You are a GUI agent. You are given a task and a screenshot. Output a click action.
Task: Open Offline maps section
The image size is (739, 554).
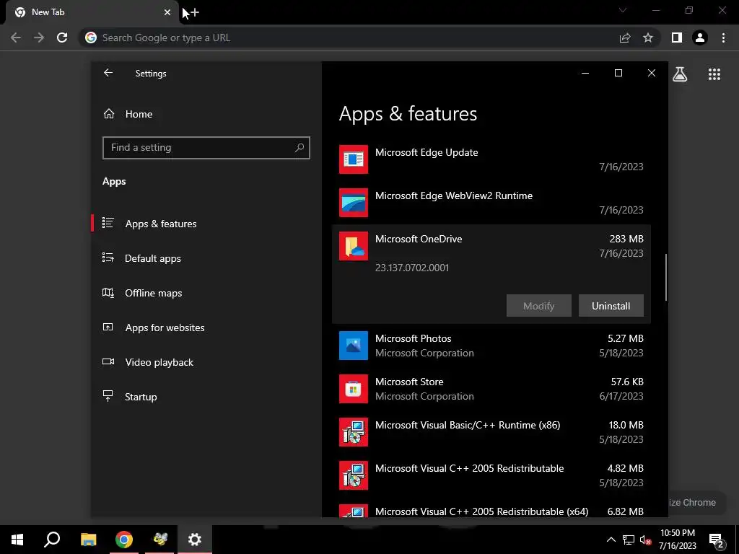[153, 293]
